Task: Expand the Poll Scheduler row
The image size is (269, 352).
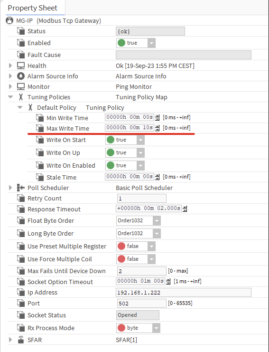Action: tap(10, 188)
